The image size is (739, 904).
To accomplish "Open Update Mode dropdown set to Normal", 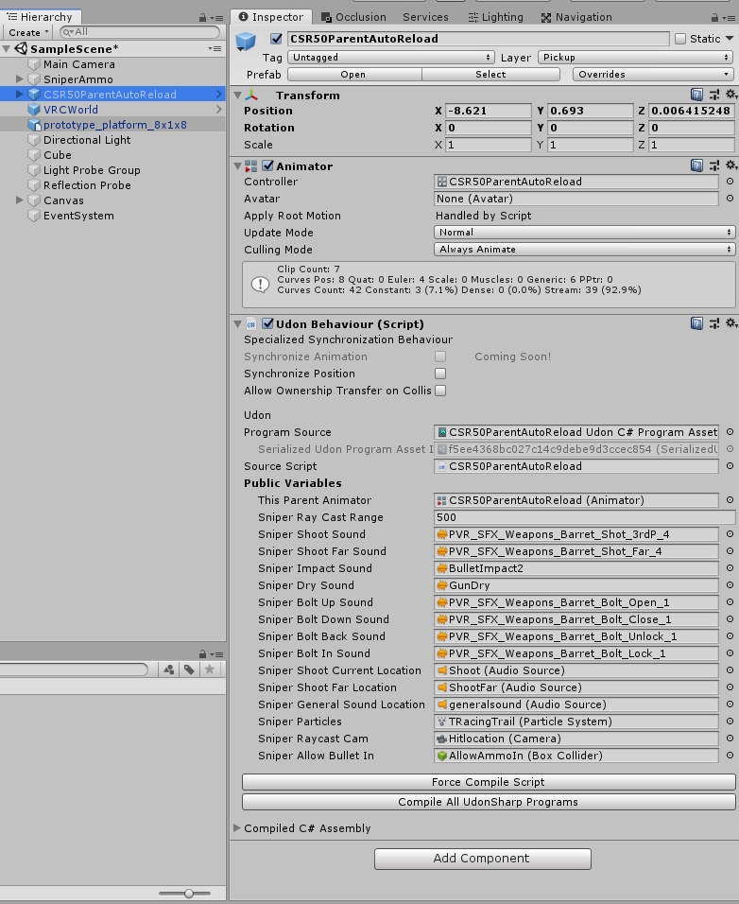I will pos(584,233).
